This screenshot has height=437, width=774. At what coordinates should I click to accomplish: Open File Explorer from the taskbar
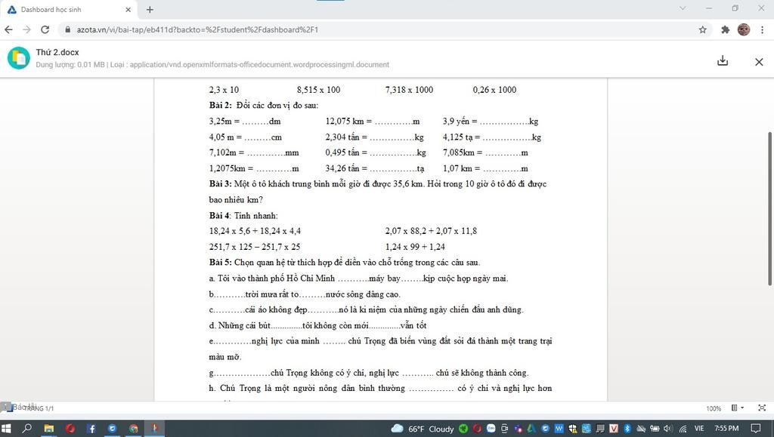tap(48, 428)
